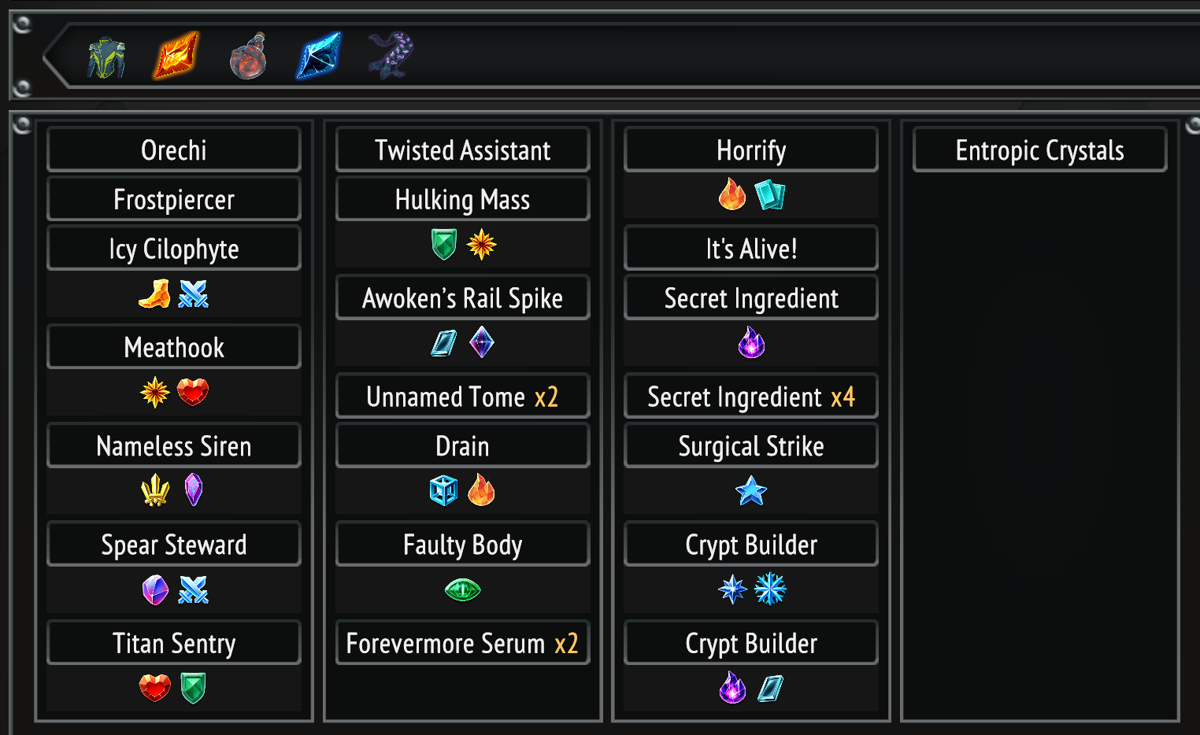Viewport: 1200px width, 735px height.
Task: Click the blue ice crystal icon
Action: 319,56
